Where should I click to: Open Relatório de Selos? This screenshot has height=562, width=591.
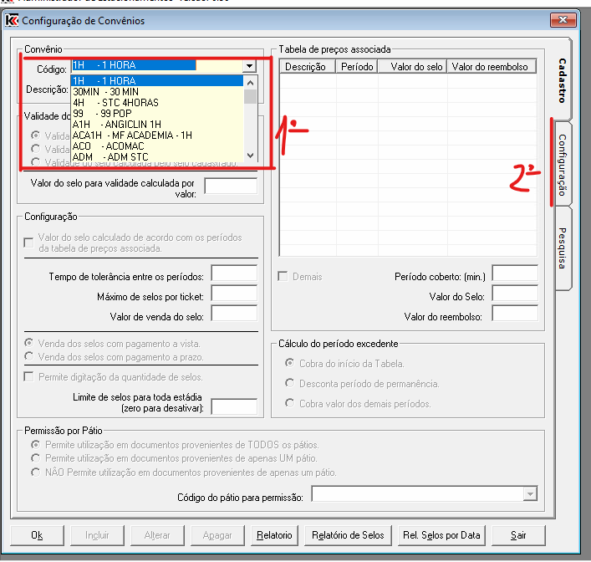tap(347, 535)
